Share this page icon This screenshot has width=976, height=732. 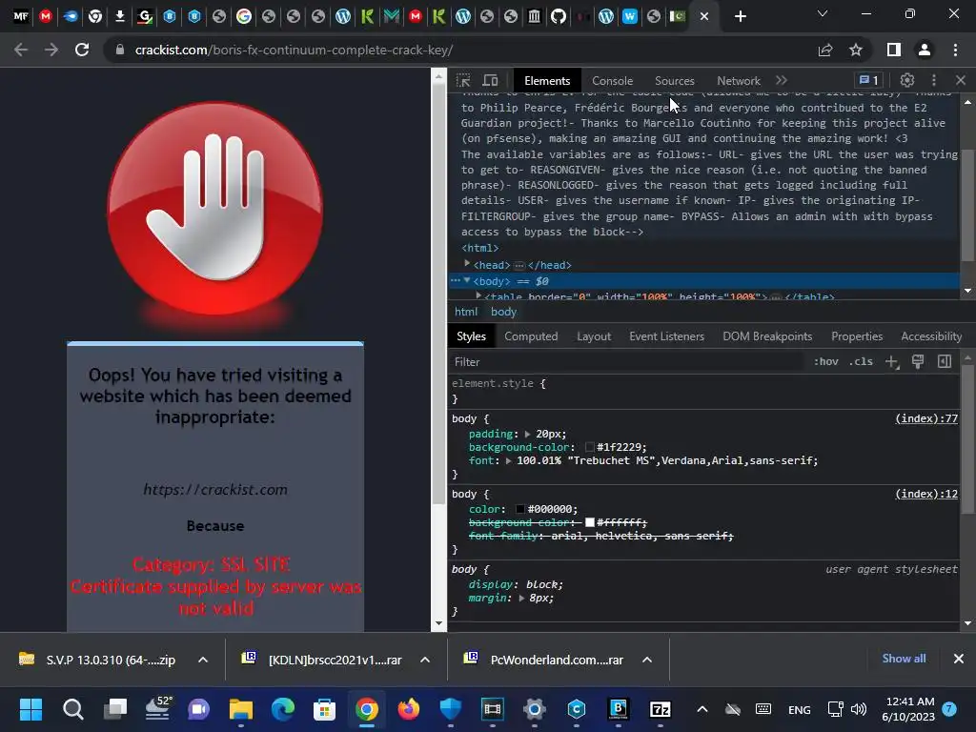pyautogui.click(x=825, y=50)
